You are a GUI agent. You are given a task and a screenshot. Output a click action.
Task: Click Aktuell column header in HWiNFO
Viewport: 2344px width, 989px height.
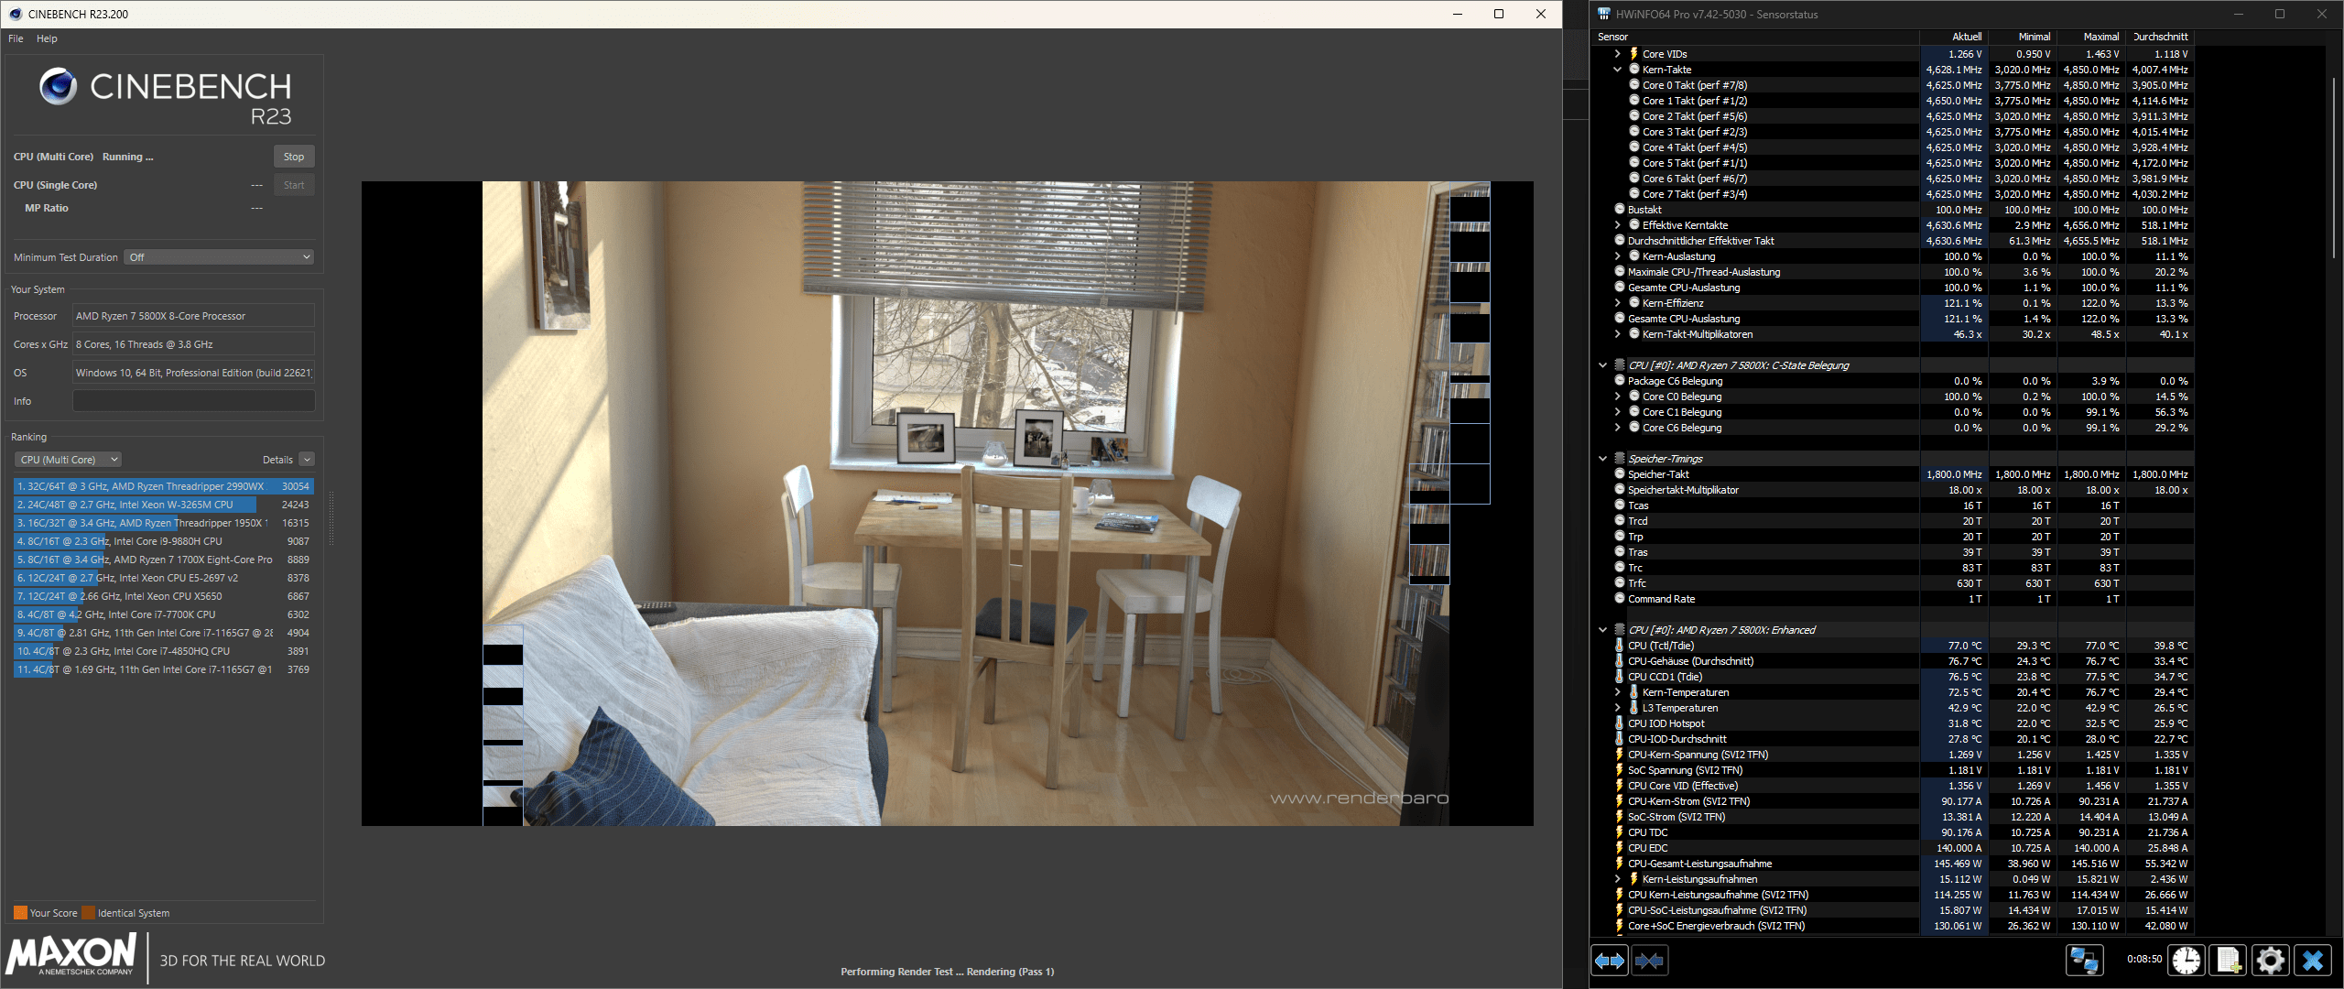(x=1954, y=37)
